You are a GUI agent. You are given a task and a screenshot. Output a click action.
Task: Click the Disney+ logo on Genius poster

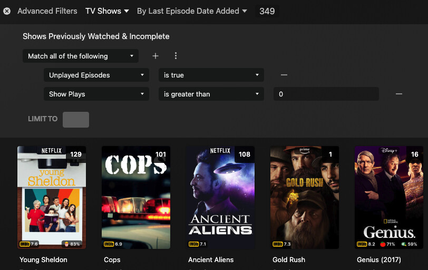click(389, 150)
